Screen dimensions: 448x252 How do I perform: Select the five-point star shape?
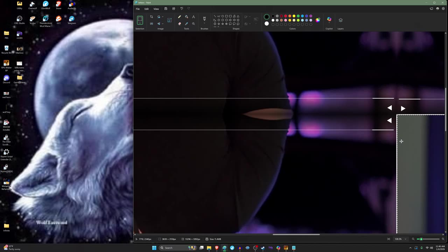coord(223,24)
